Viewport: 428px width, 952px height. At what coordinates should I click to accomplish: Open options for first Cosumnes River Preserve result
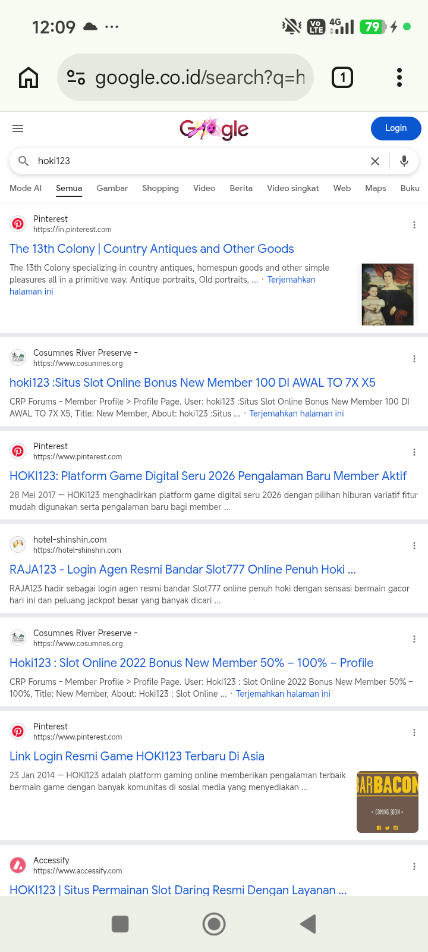pos(414,359)
